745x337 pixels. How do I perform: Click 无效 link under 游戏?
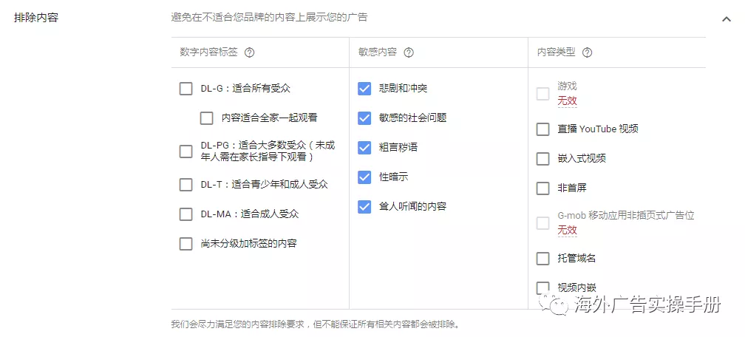click(568, 101)
